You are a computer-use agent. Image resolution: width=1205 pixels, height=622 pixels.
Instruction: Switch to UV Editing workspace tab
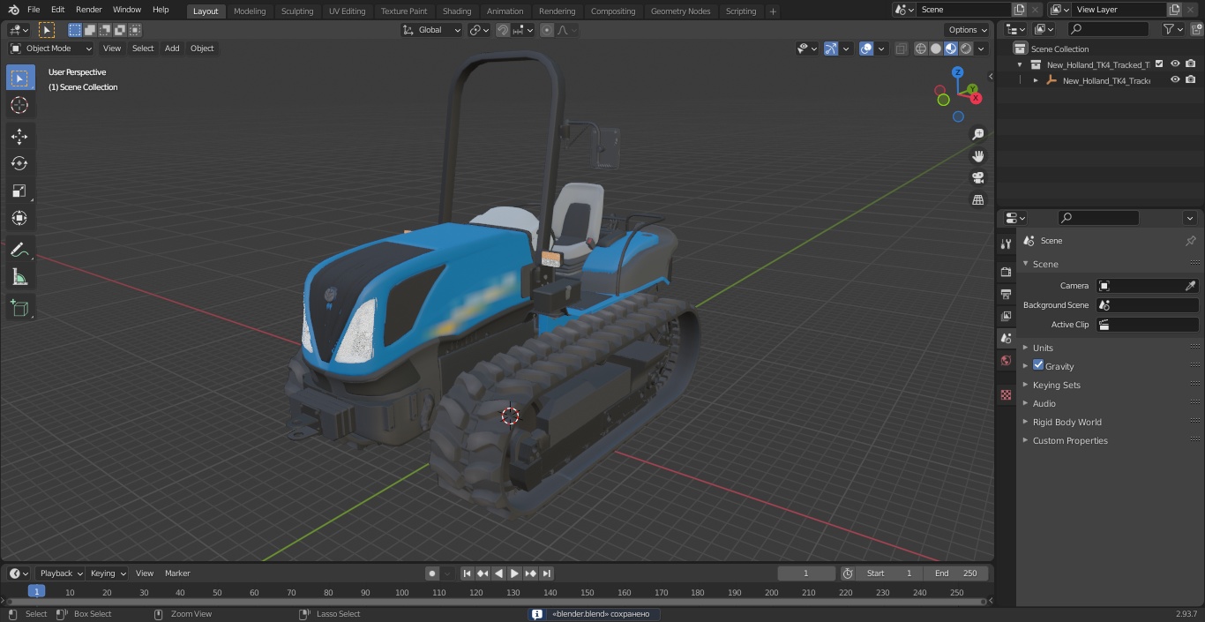347,11
